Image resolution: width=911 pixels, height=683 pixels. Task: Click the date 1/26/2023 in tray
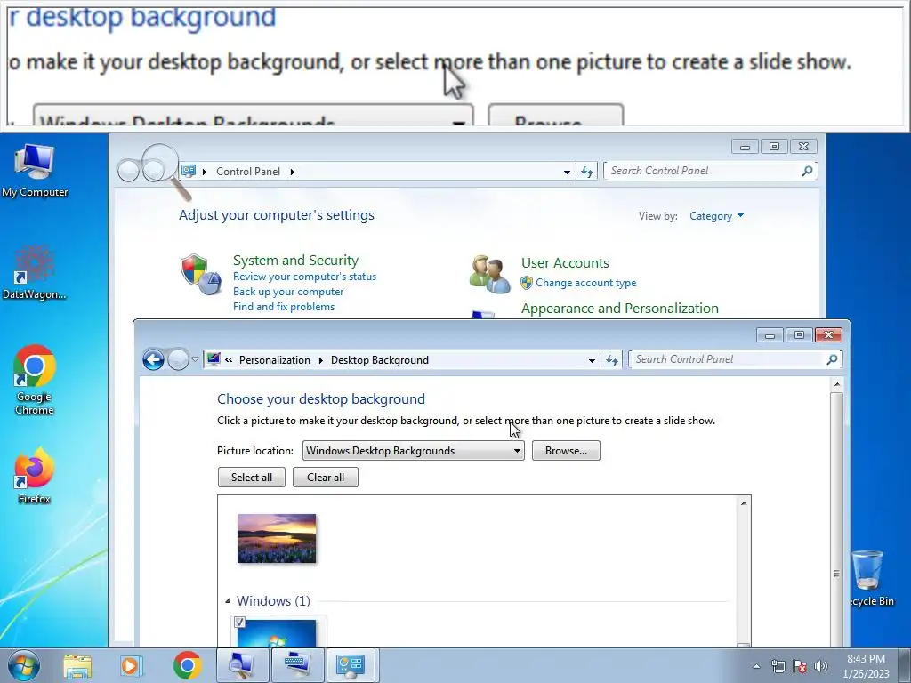click(866, 674)
